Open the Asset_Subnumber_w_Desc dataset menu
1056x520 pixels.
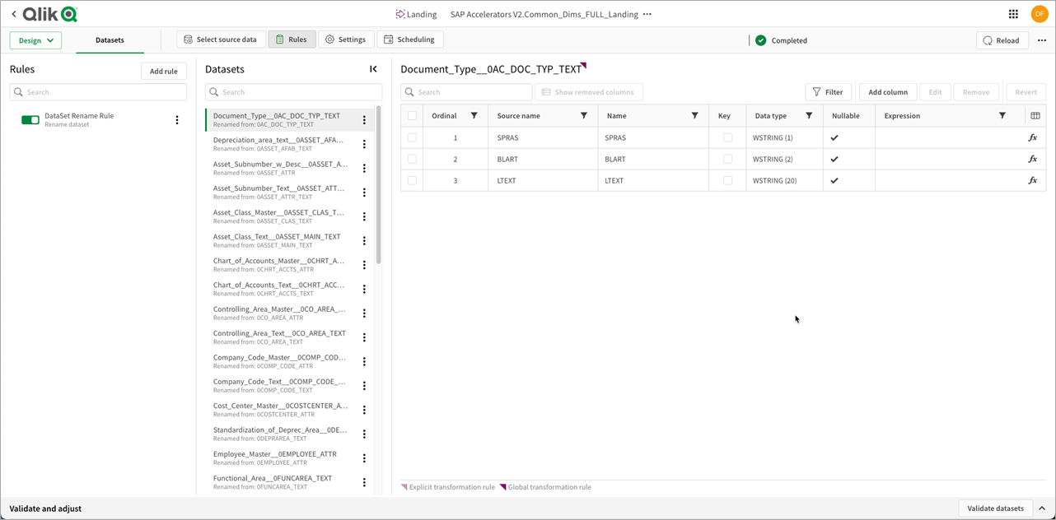point(364,169)
